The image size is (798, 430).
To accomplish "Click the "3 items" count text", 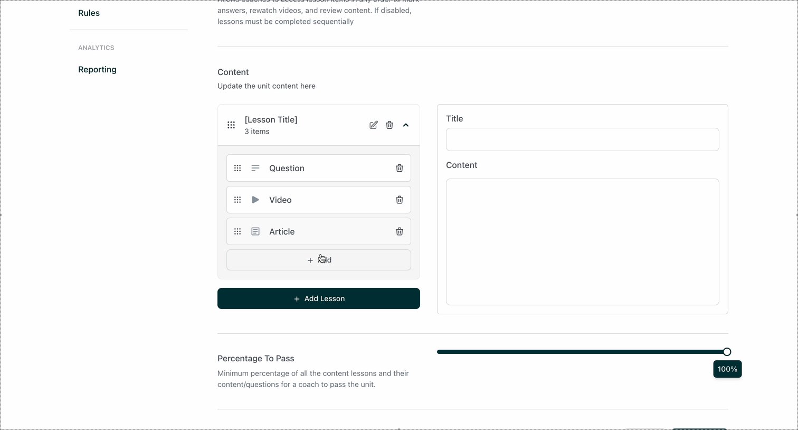I will (257, 132).
